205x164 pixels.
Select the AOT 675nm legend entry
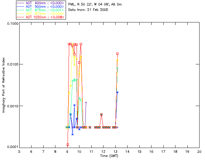click(x=41, y=10)
